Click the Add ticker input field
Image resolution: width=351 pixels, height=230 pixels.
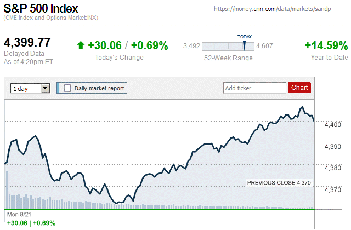point(254,88)
